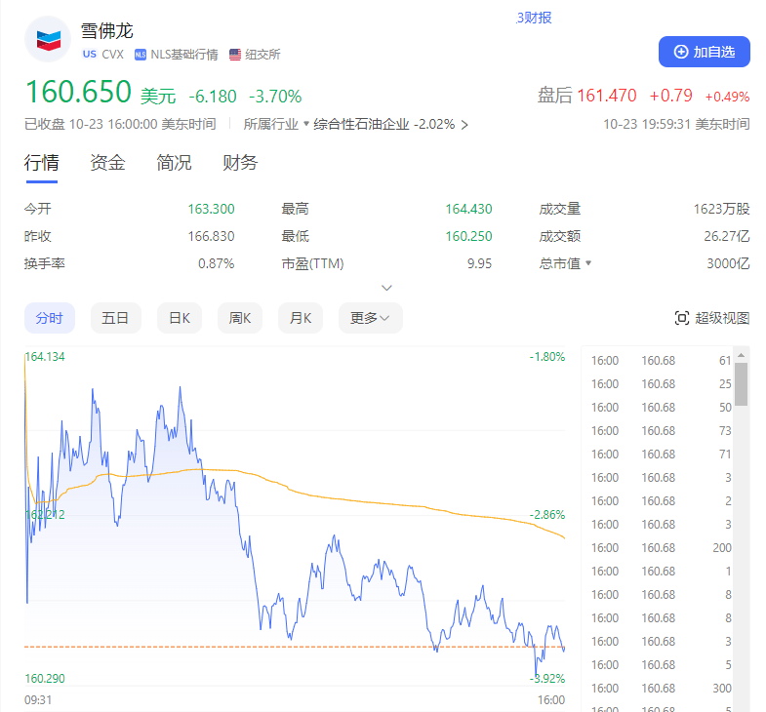
Task: Click the trade list scrollbar thumb
Action: coord(741,384)
